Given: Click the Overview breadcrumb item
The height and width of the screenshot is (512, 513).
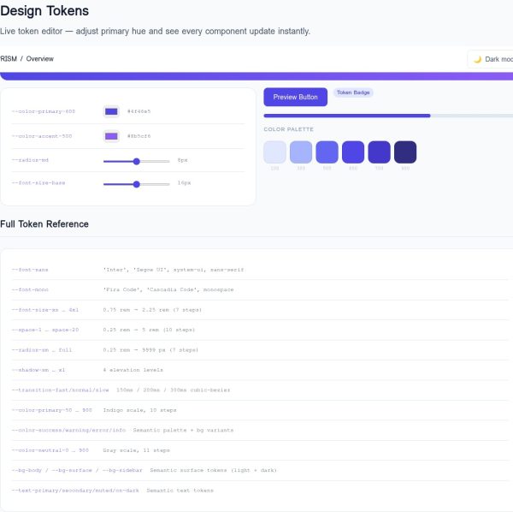Looking at the screenshot, I should pyautogui.click(x=40, y=59).
